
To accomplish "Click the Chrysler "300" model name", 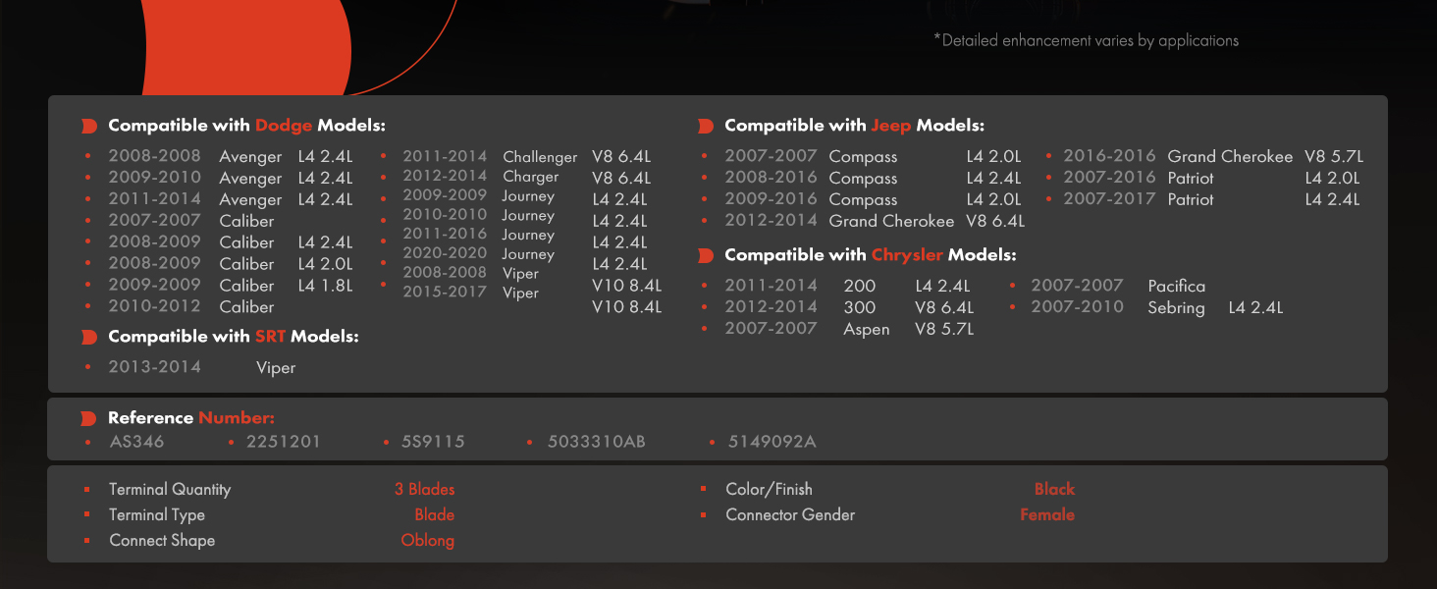I will pyautogui.click(x=860, y=307).
